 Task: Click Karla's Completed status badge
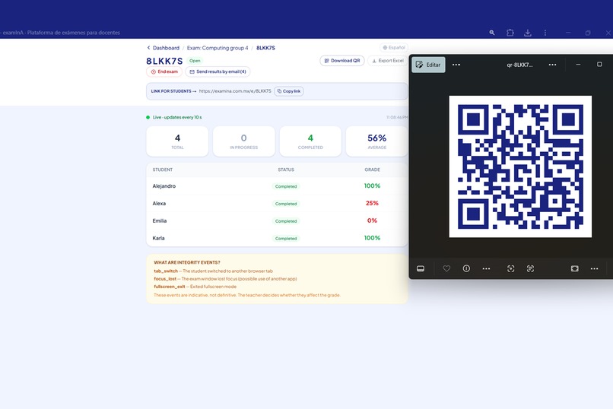click(286, 238)
